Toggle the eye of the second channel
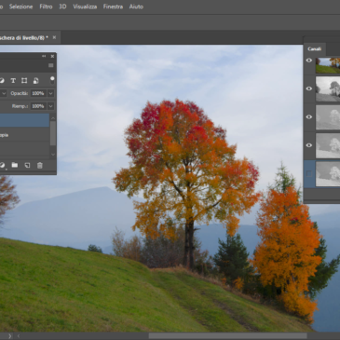Image resolution: width=340 pixels, height=340 pixels. tap(309, 88)
